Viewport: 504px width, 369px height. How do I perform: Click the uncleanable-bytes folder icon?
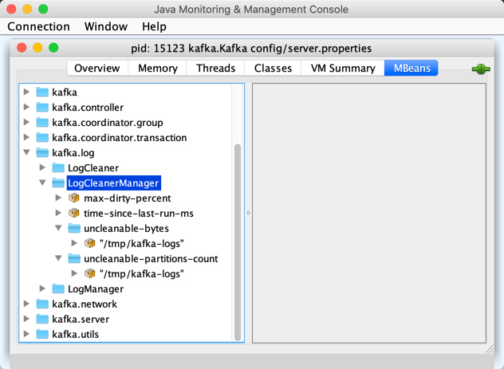pyautogui.click(x=74, y=229)
